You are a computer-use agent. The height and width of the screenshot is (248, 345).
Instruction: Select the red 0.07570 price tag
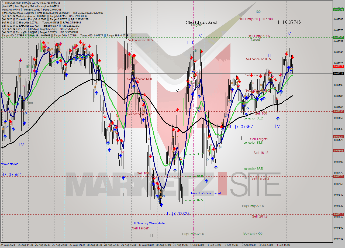339,176
